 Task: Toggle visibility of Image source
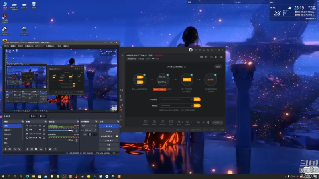[40, 130]
